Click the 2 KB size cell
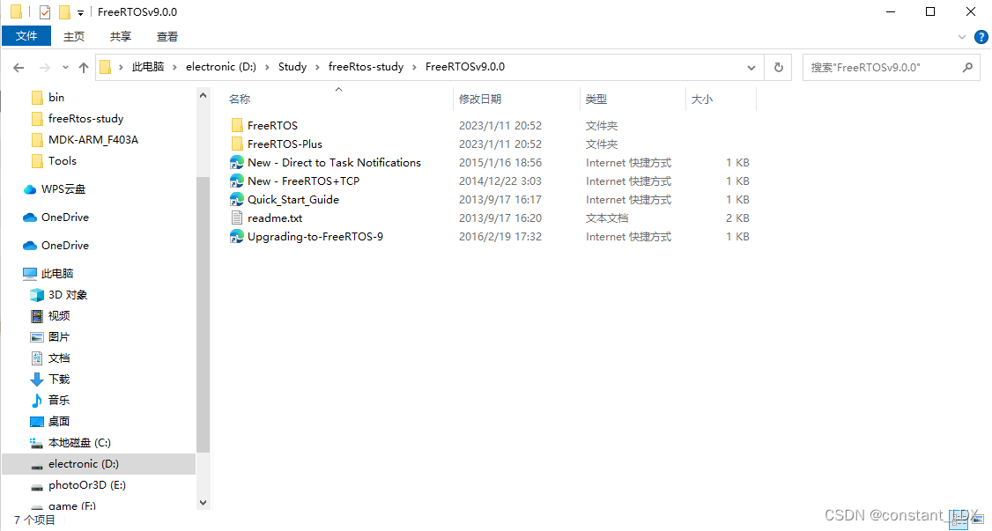 (x=737, y=218)
